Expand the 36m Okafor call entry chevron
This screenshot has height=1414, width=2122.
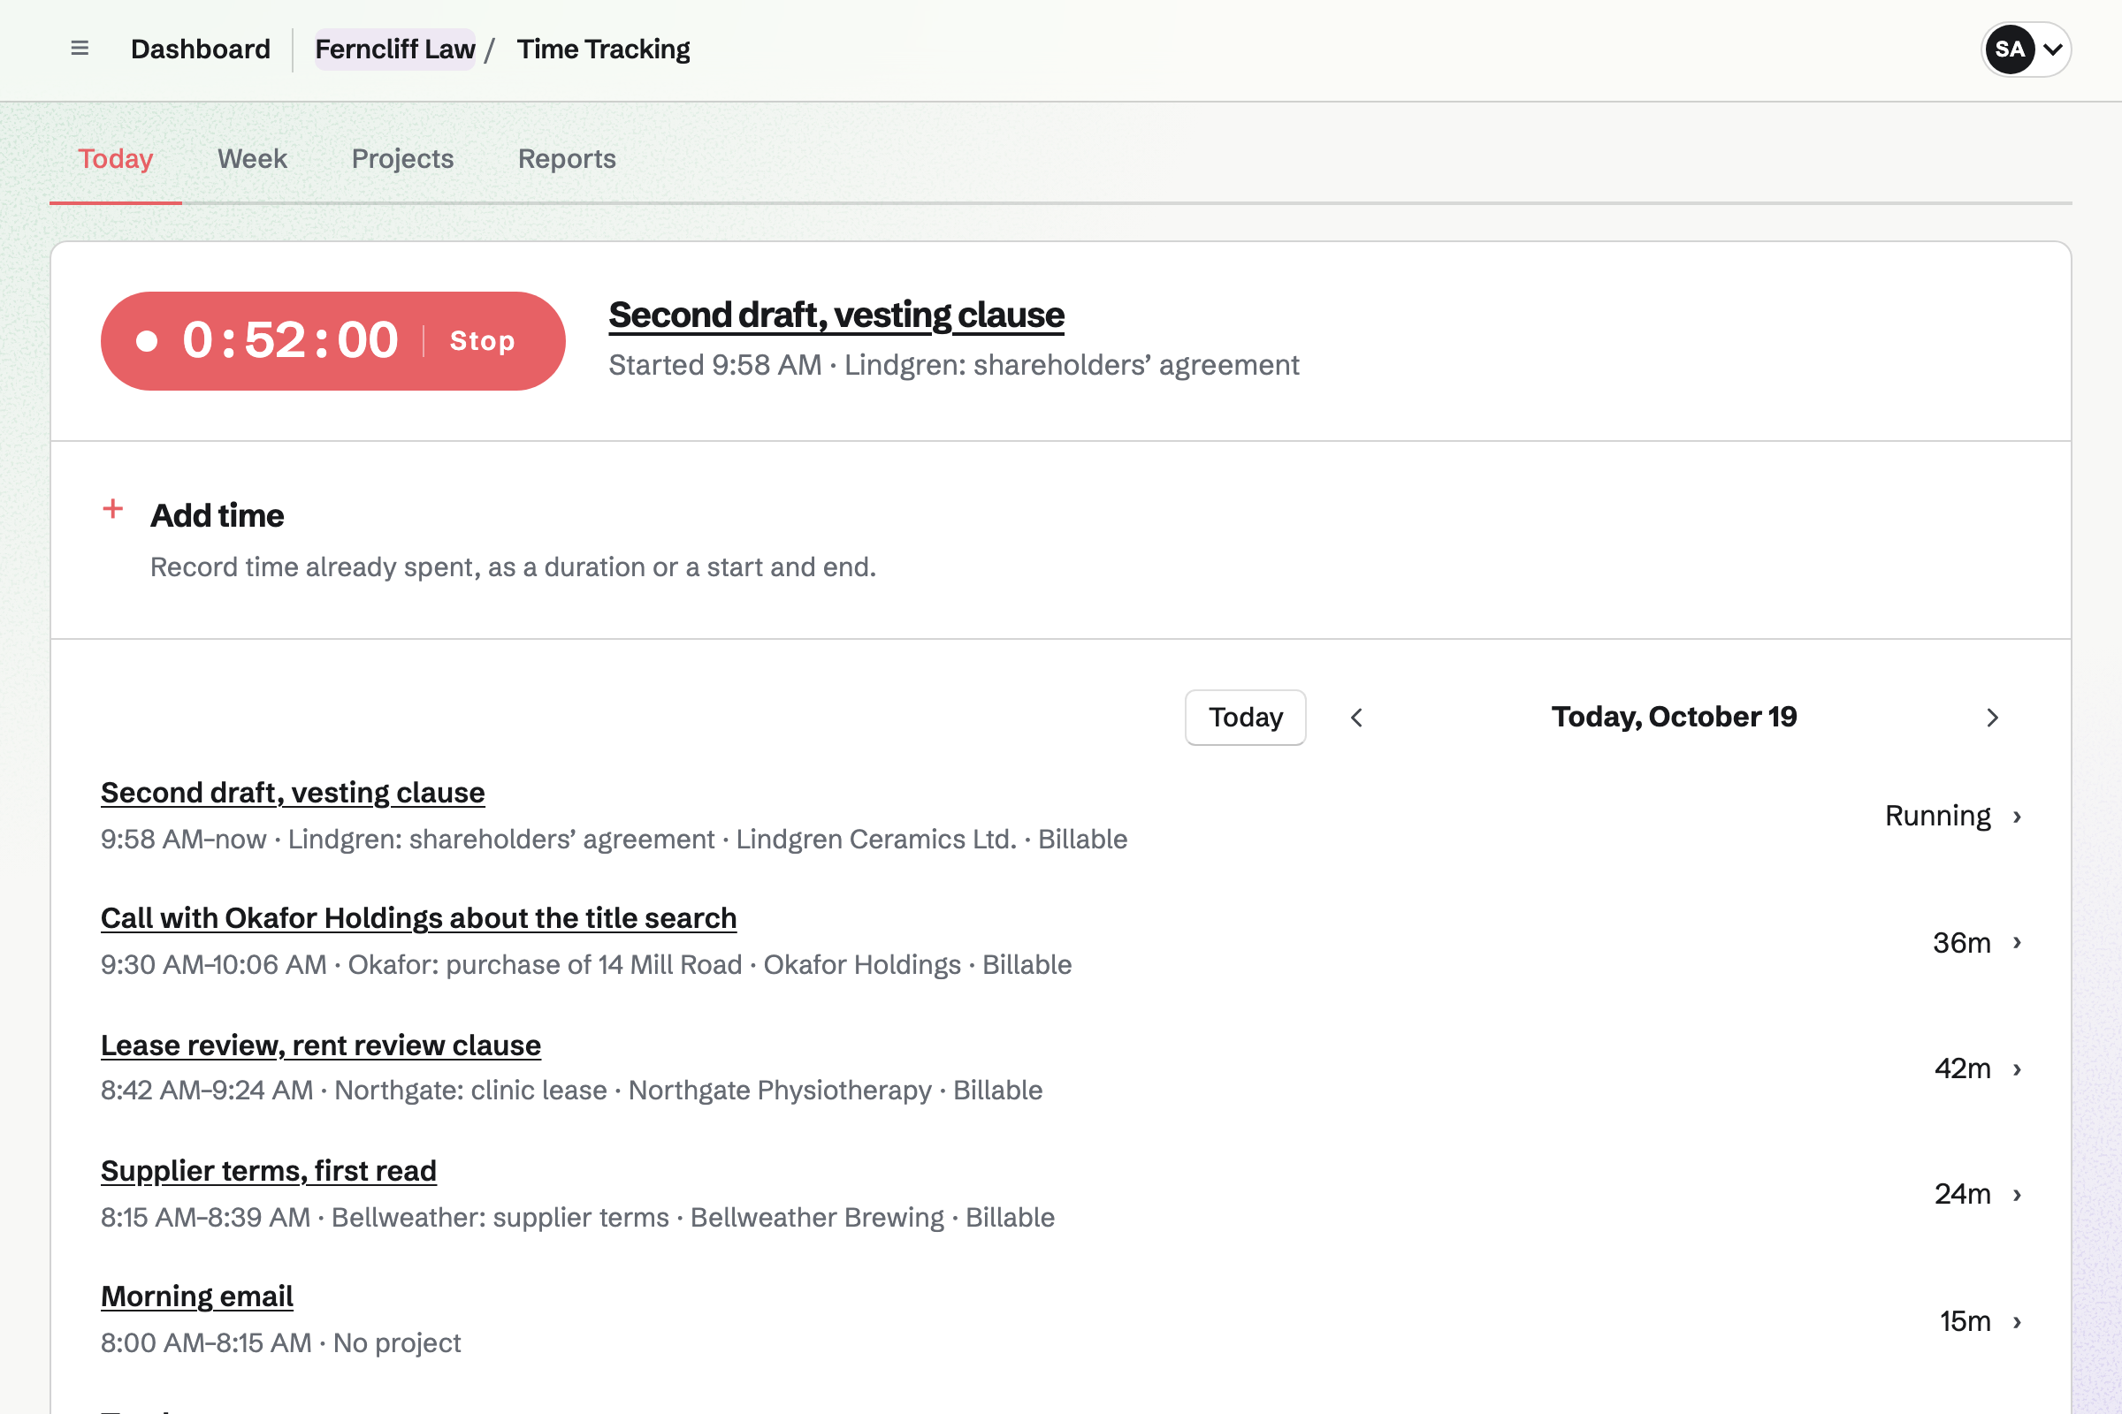click(2018, 943)
